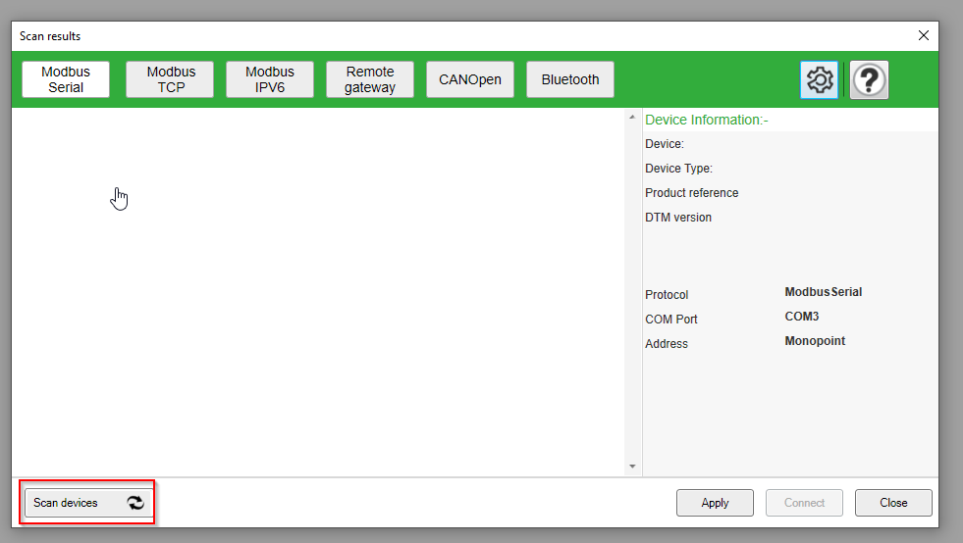Switch to the Modbus IPV6 tab
Viewport: 963px width, 543px height.
point(270,79)
